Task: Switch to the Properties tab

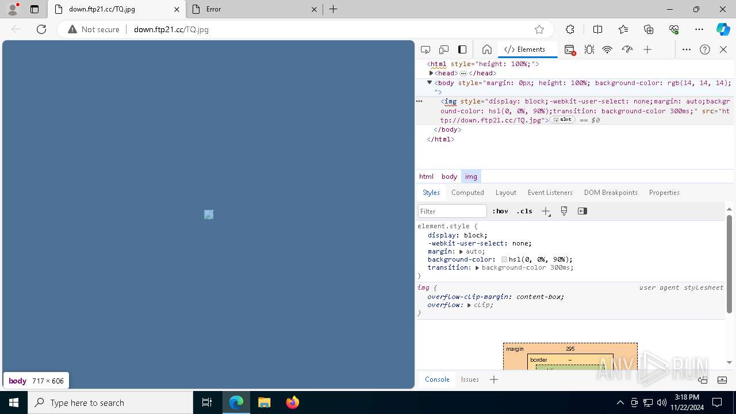Action: point(664,193)
